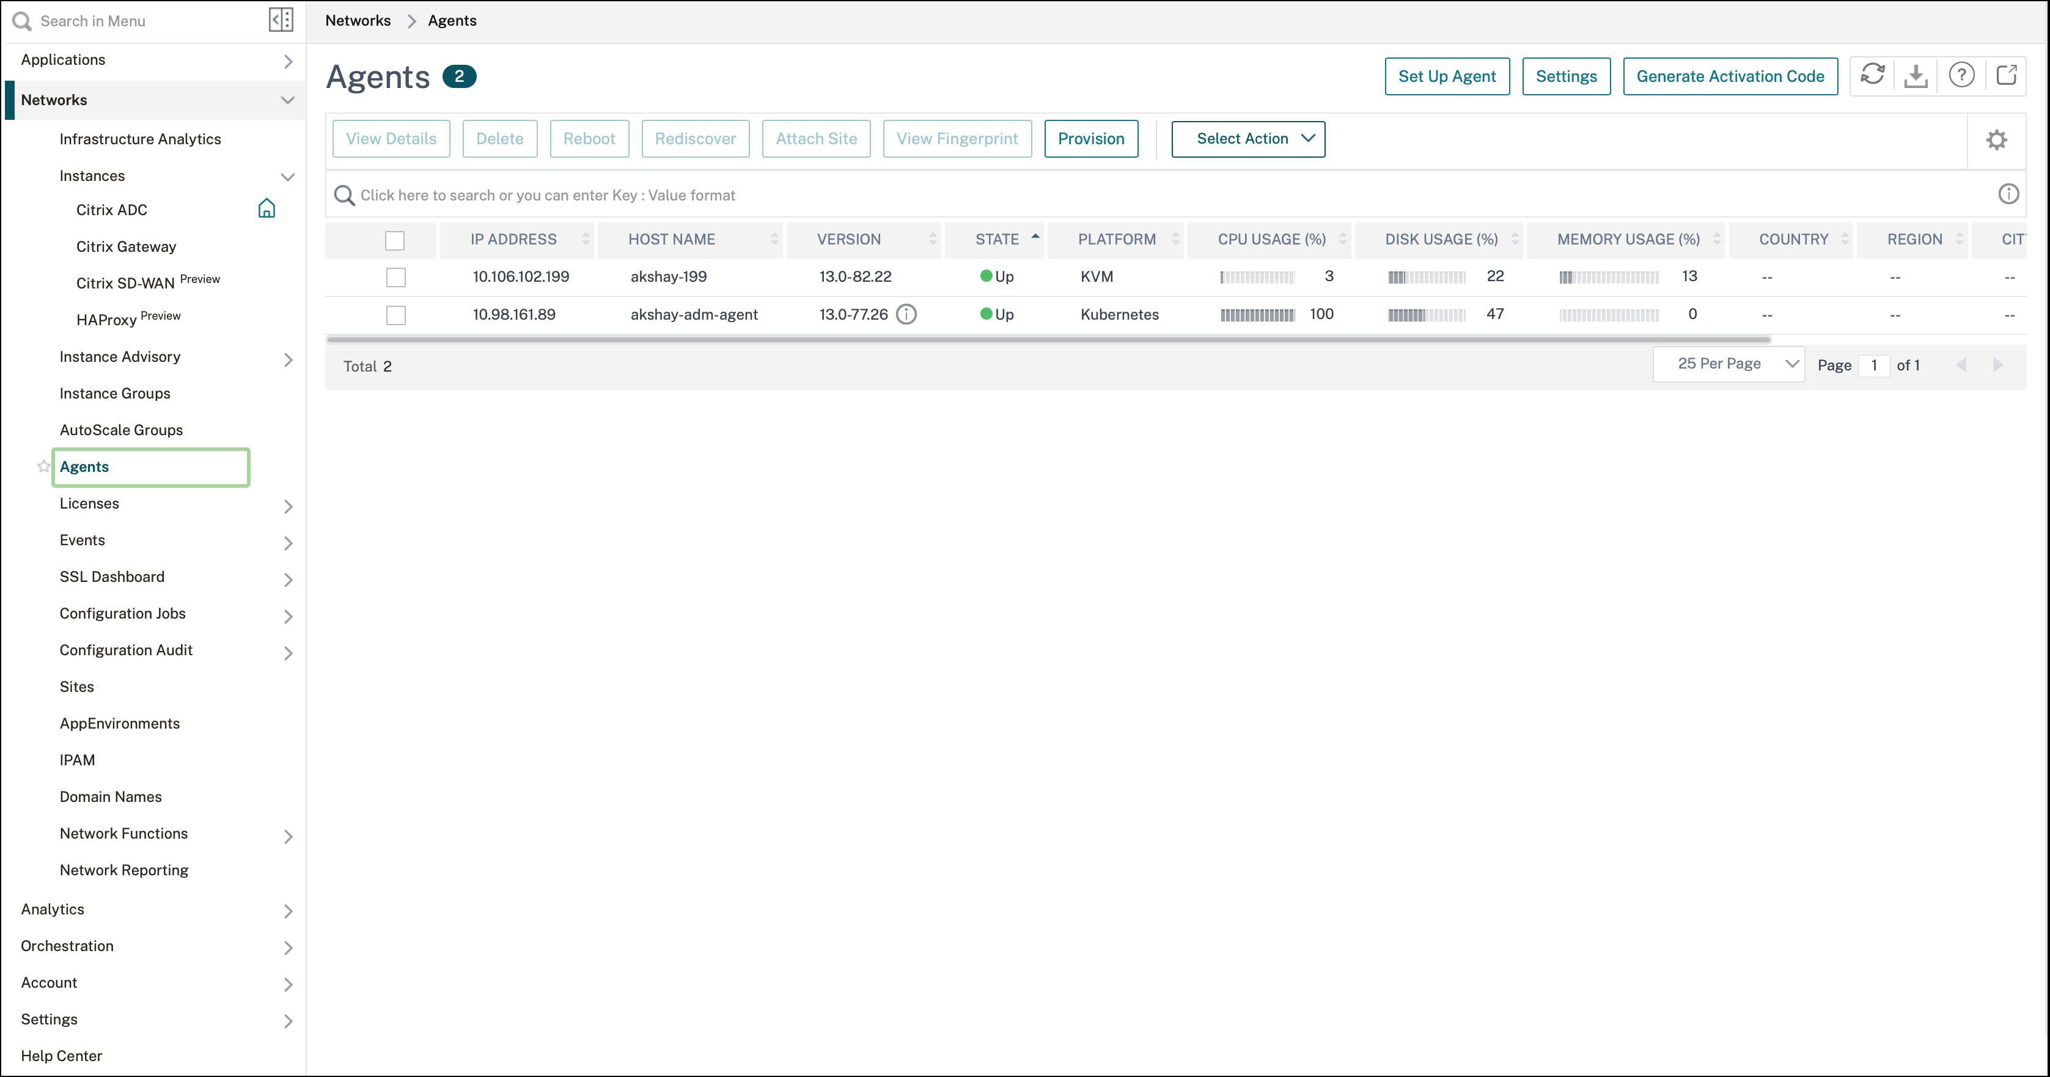This screenshot has width=2050, height=1077.
Task: Expand the Analytics menu
Action: [x=288, y=911]
